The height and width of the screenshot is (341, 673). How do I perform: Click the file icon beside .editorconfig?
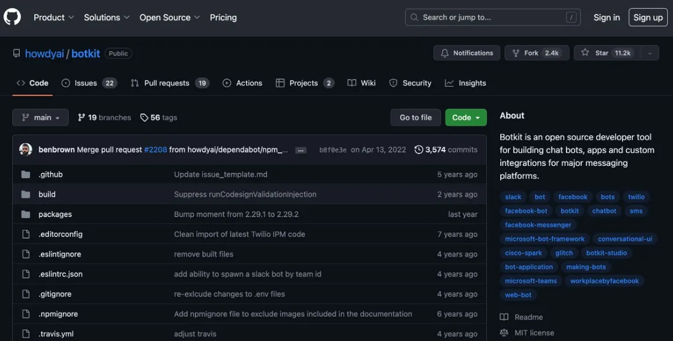[x=26, y=234]
